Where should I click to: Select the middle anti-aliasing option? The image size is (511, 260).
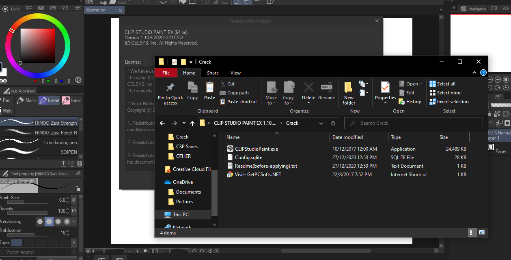click(x=58, y=222)
